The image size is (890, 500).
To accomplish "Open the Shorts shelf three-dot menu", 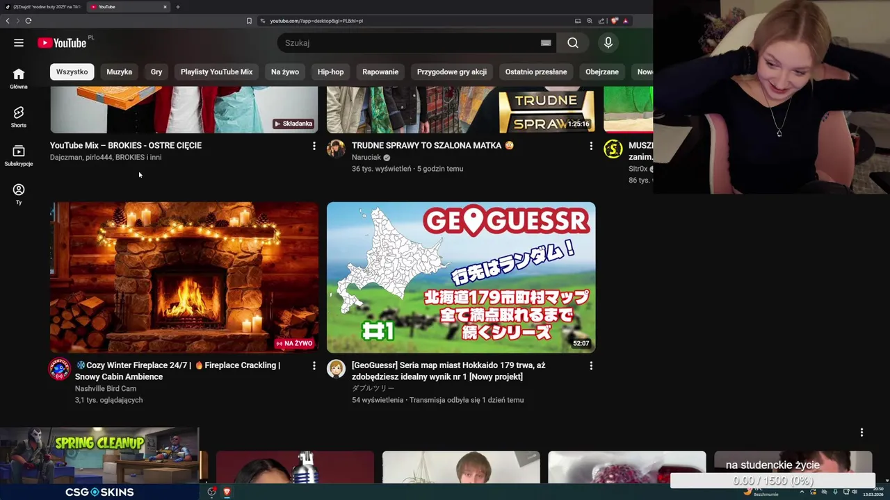I will [861, 433].
